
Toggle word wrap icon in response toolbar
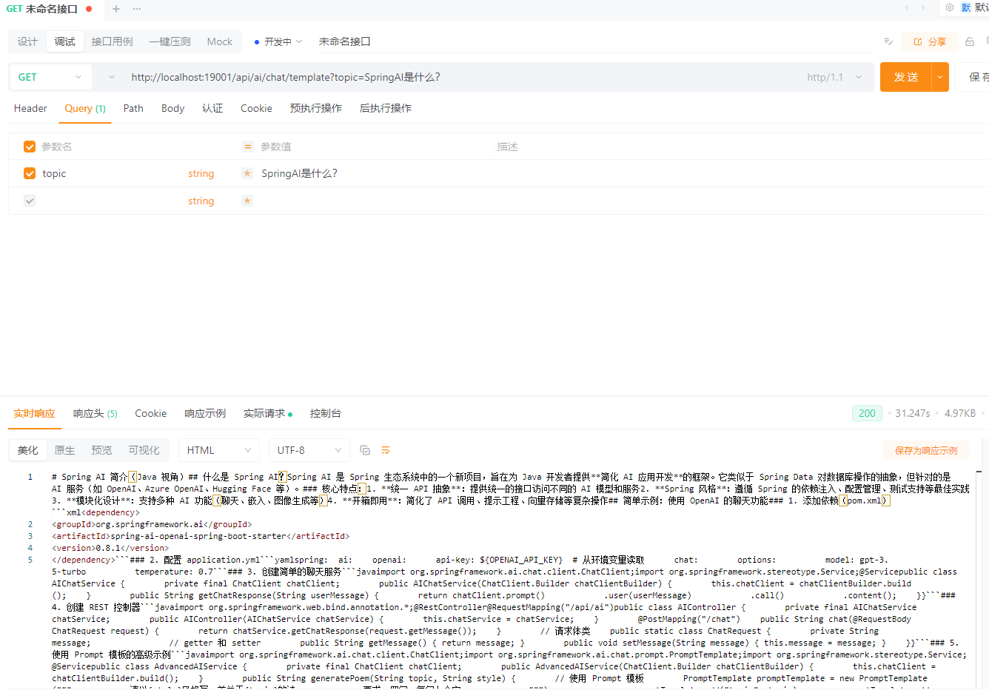tap(386, 450)
